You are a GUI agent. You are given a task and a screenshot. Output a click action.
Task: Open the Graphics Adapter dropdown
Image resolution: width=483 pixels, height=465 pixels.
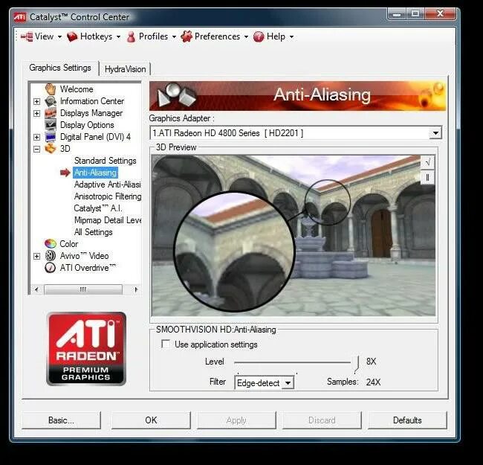(435, 133)
